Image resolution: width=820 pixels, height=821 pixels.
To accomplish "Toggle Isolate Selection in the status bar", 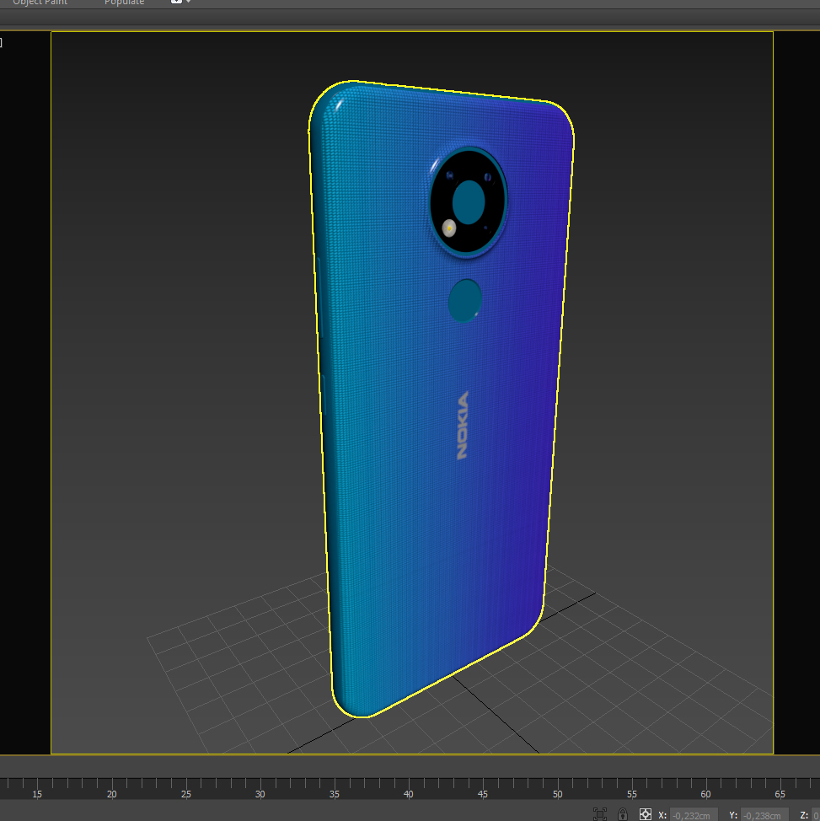I will pos(599,814).
